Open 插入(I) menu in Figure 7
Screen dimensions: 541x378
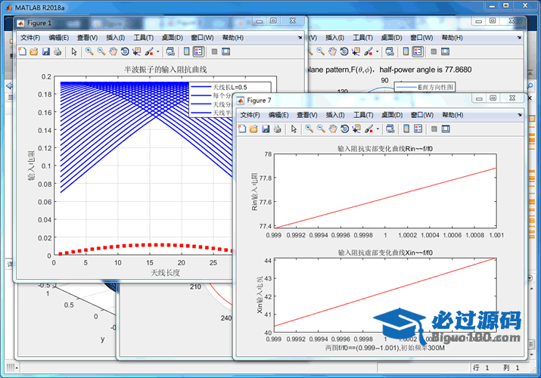(x=335, y=115)
